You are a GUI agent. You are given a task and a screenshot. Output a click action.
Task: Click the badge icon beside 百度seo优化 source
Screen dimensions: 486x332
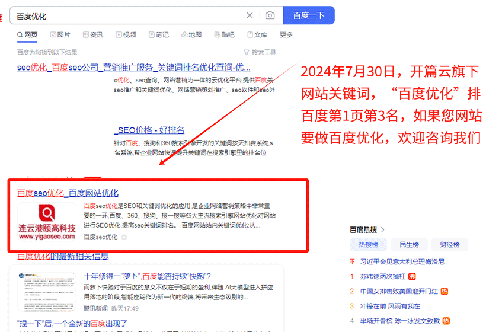[x=124, y=238]
